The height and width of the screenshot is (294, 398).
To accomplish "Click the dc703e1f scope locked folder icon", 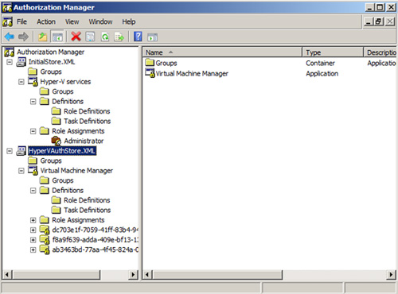I will tap(45, 230).
